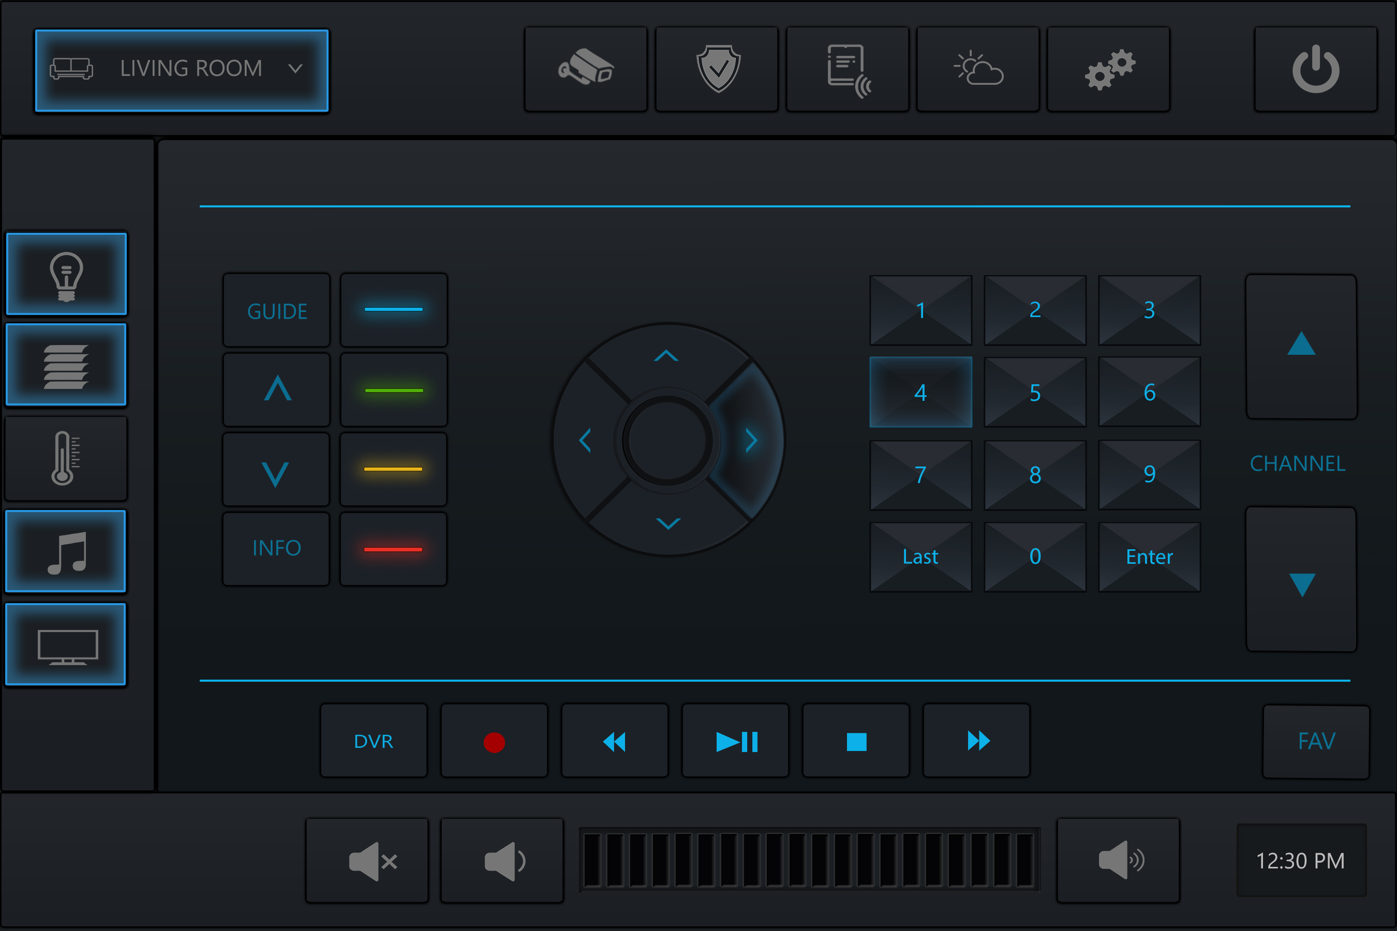Click the green color key
The image size is (1397, 931).
click(394, 389)
